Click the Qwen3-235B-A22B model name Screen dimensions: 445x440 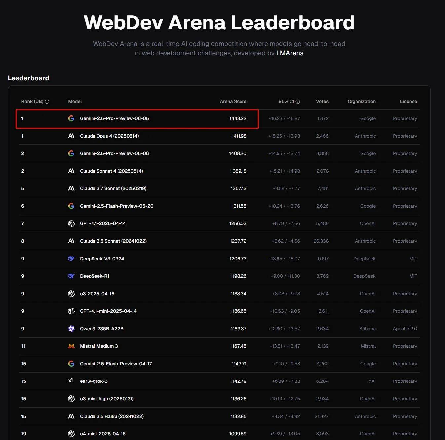pos(102,329)
